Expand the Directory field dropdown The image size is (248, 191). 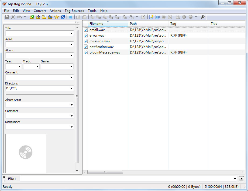click(71, 89)
